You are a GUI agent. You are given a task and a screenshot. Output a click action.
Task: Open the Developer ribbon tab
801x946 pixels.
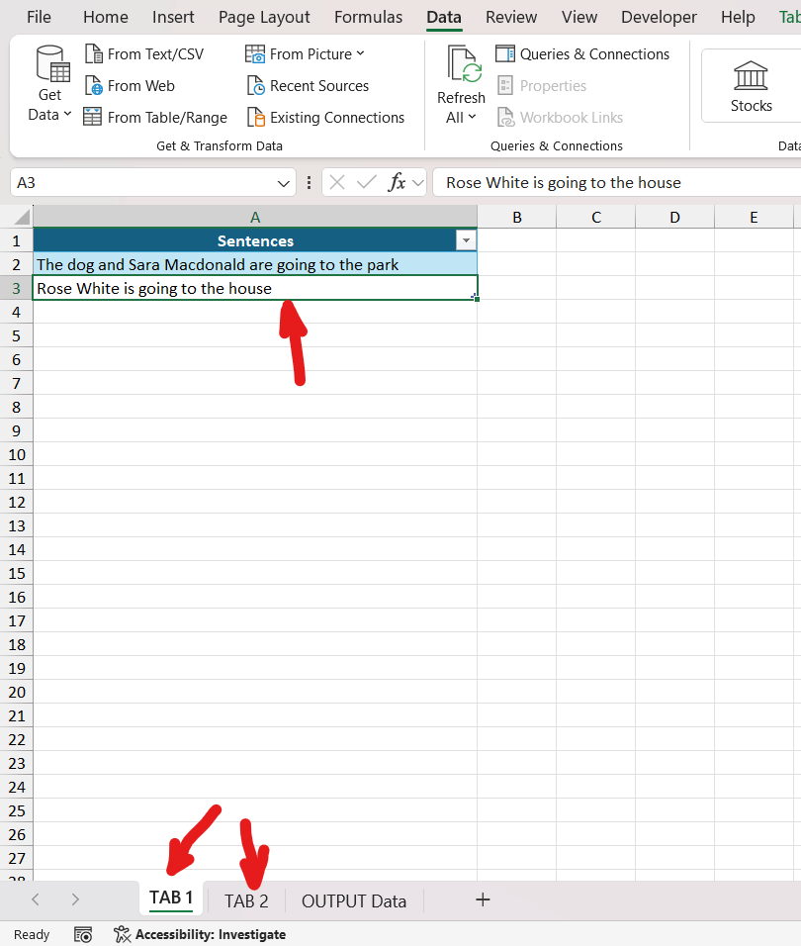point(659,17)
